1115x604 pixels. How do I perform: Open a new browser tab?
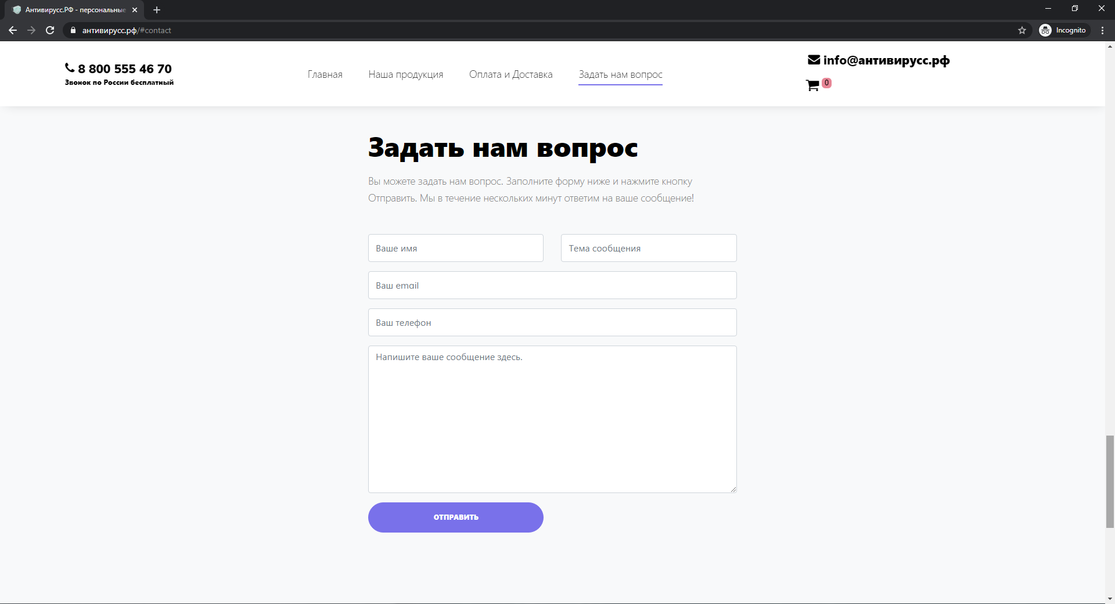(x=157, y=10)
